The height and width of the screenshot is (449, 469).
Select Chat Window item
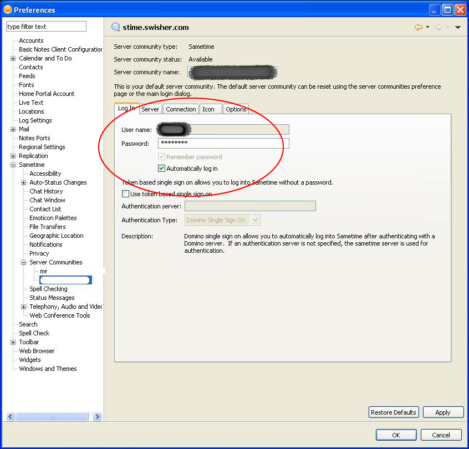(x=47, y=200)
